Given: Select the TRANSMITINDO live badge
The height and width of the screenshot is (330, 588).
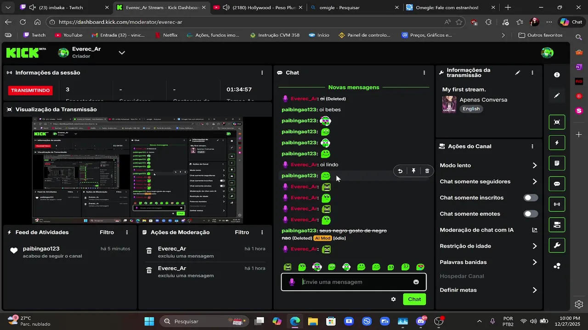Looking at the screenshot, I should (30, 90).
